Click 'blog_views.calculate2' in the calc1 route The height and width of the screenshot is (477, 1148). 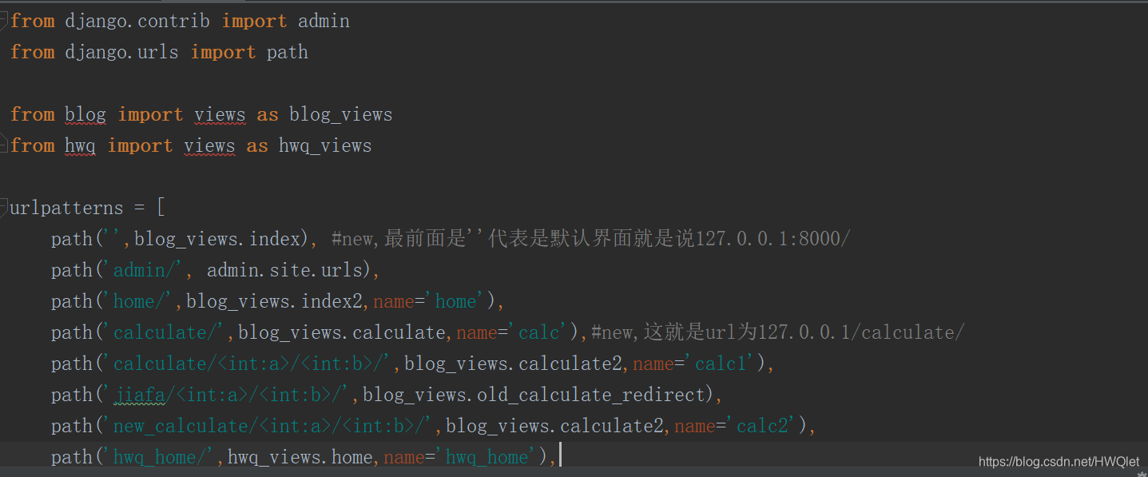click(x=513, y=364)
